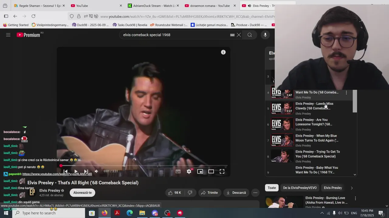Screen dimensions: 389x218
Task: Open Getting Started bookmark
Action: coord(16,25)
